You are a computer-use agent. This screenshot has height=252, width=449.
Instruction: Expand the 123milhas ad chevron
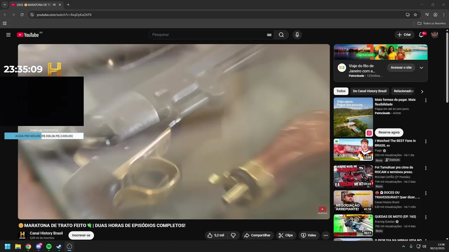(x=421, y=68)
